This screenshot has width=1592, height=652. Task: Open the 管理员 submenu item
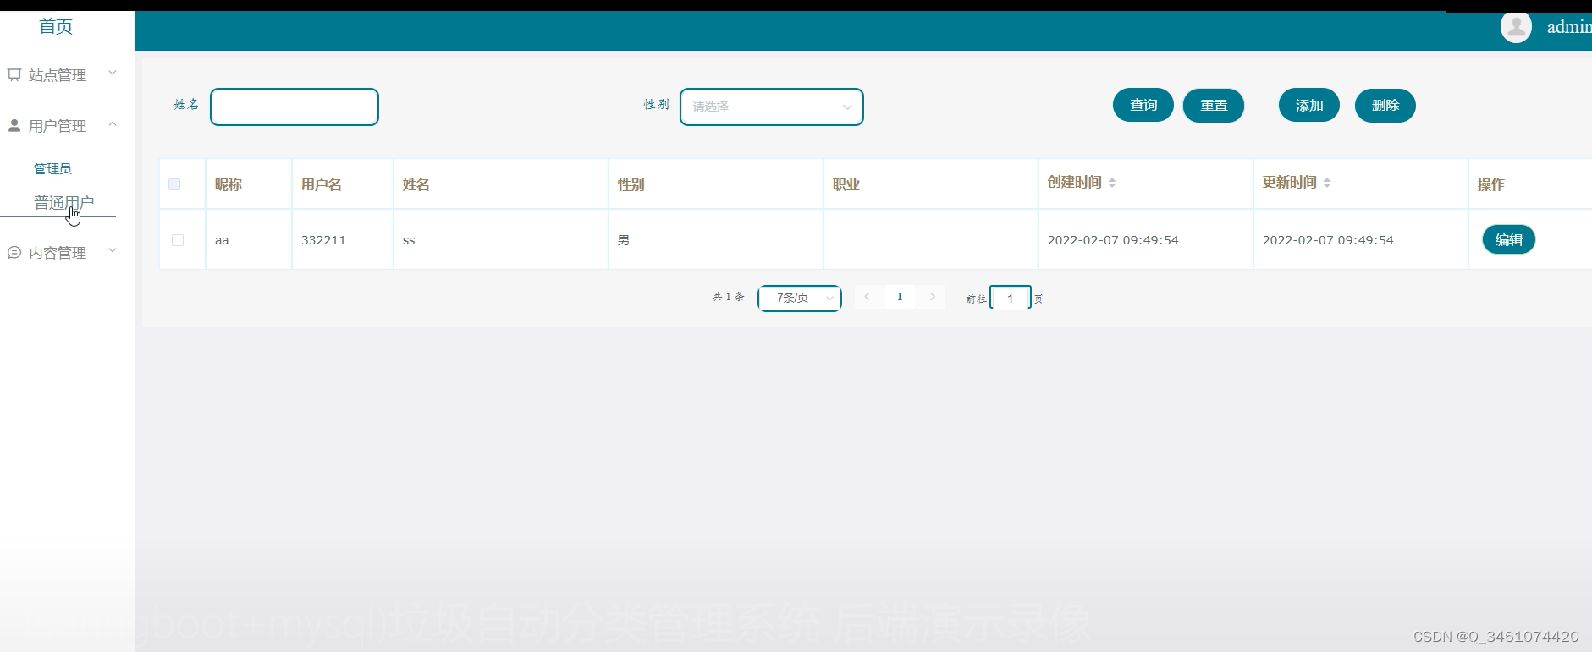click(52, 168)
